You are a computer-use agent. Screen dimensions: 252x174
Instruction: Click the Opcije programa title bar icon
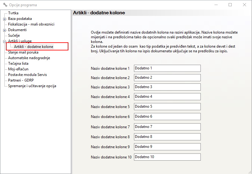pos(5,5)
